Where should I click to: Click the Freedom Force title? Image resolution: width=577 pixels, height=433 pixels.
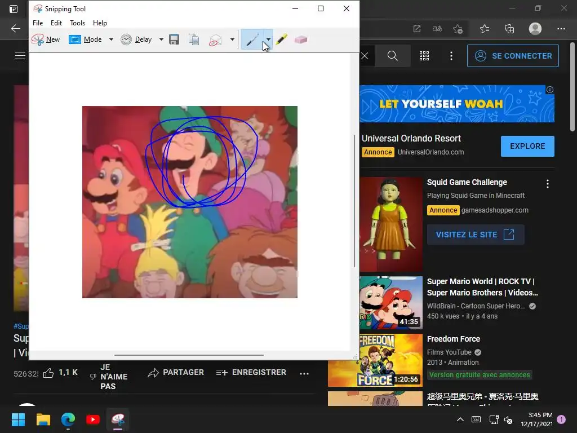454,339
